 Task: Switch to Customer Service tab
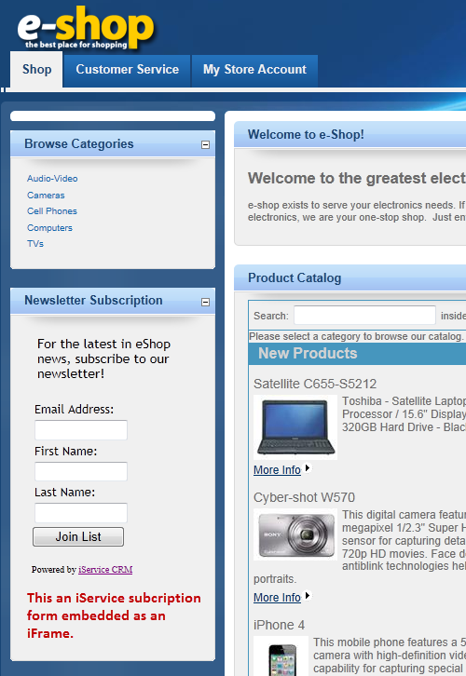coord(128,70)
